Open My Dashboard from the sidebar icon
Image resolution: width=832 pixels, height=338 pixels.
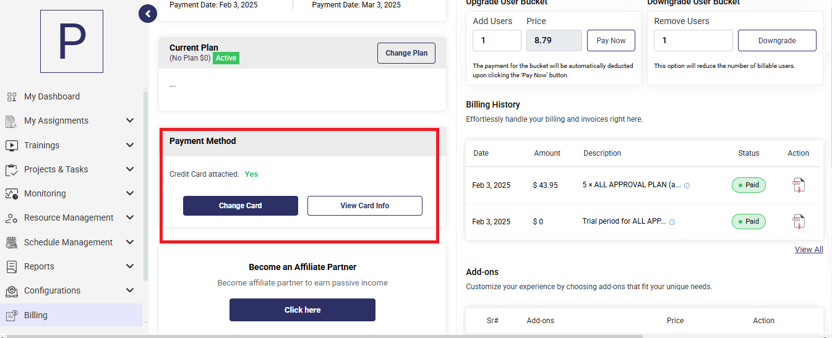(12, 96)
